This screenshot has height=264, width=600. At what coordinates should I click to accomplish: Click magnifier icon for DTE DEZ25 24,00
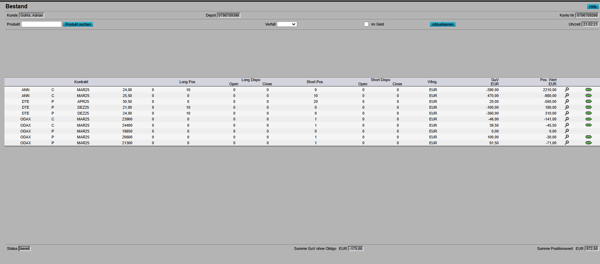pos(567,113)
